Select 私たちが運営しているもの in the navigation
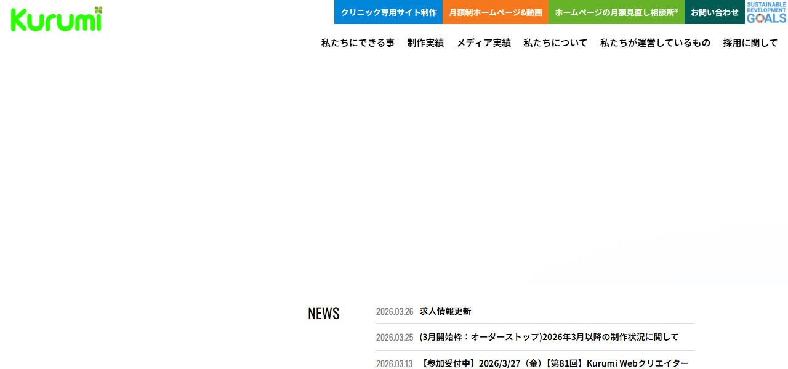The height and width of the screenshot is (369, 788). pyautogui.click(x=654, y=43)
